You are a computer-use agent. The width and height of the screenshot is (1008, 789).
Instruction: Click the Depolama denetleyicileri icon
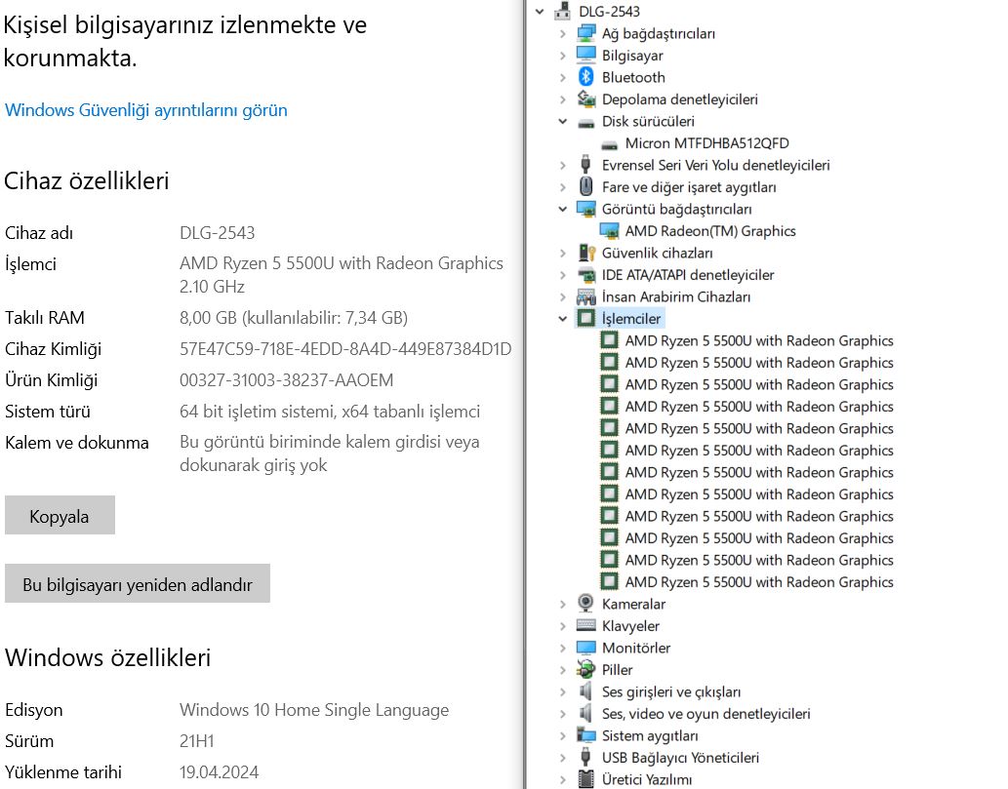(585, 99)
